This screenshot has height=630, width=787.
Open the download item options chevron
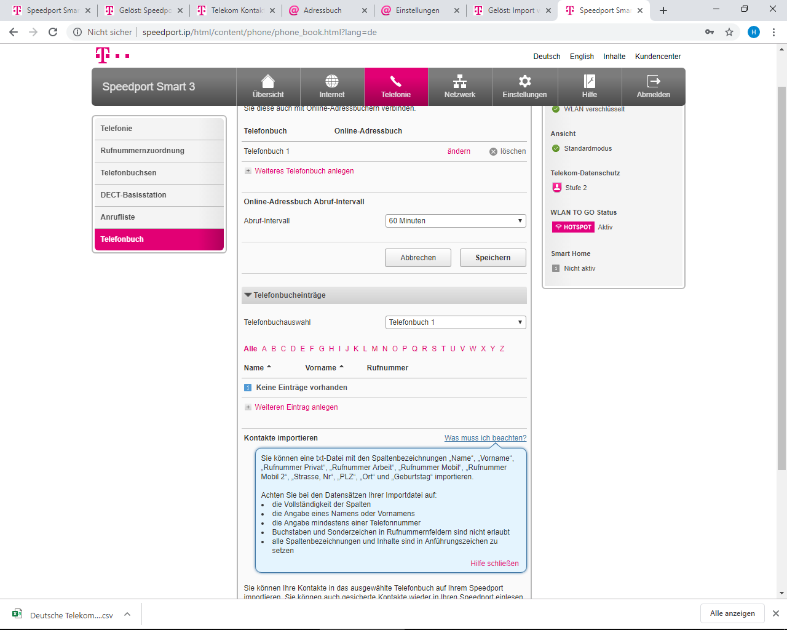tap(127, 614)
